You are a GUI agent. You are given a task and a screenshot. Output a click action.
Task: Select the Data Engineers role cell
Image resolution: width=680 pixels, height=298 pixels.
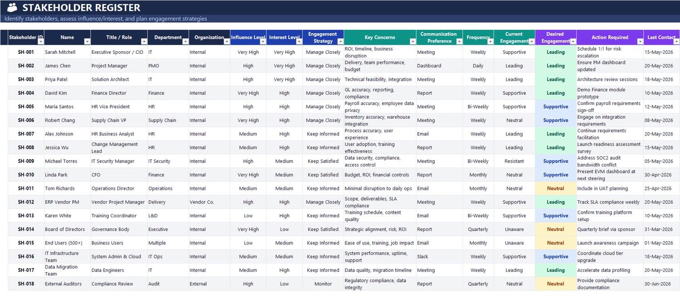[x=119, y=270]
